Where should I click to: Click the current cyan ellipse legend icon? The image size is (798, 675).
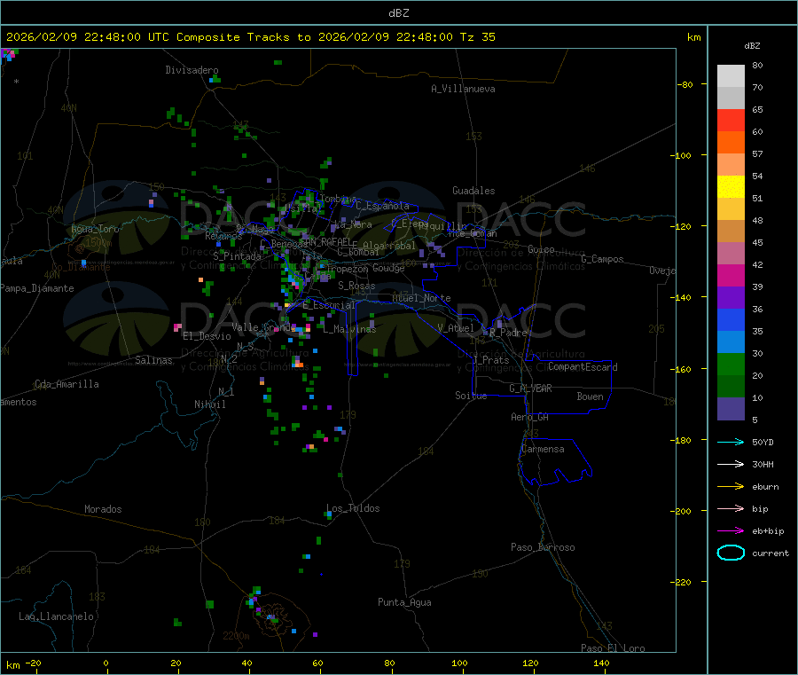(731, 553)
